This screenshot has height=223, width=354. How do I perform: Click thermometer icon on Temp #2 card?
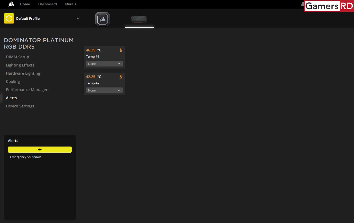[x=121, y=77]
